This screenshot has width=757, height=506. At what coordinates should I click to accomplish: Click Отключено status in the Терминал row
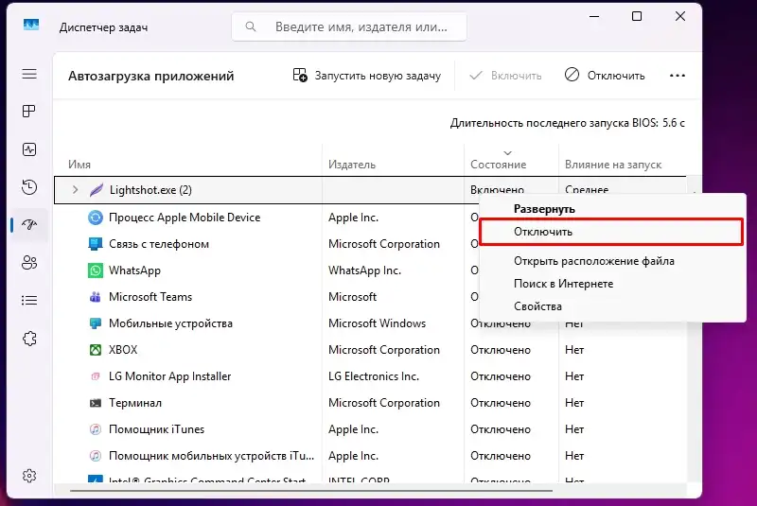pos(501,403)
